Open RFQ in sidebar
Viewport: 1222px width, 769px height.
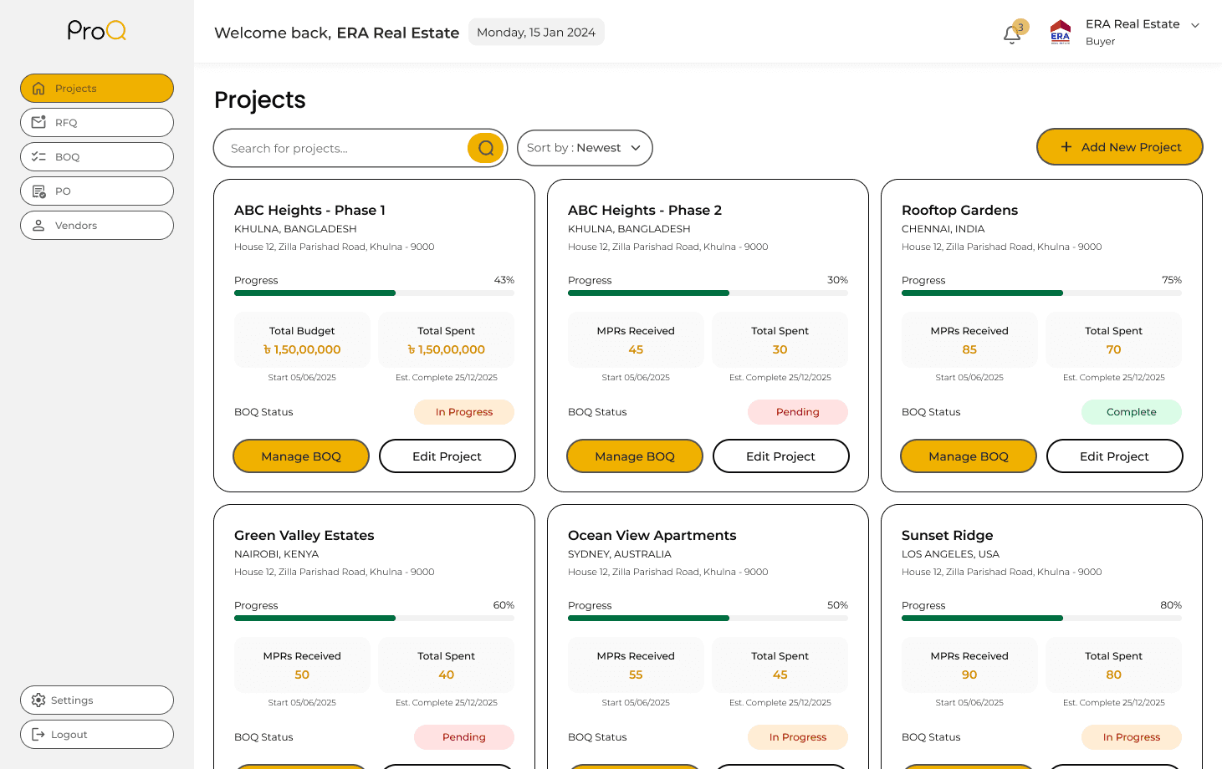click(97, 123)
